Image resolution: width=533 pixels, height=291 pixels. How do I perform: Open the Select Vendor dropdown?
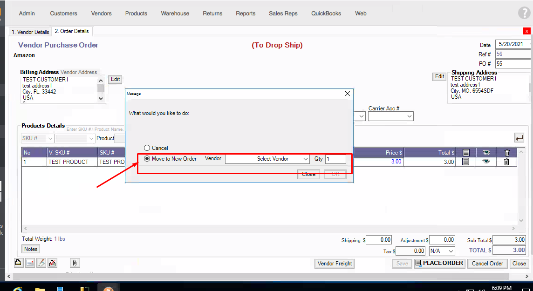[x=267, y=159]
